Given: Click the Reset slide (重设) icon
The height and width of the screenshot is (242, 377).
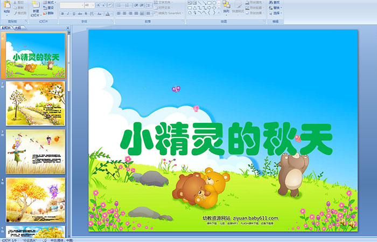Looking at the screenshot, I should 49,8.
